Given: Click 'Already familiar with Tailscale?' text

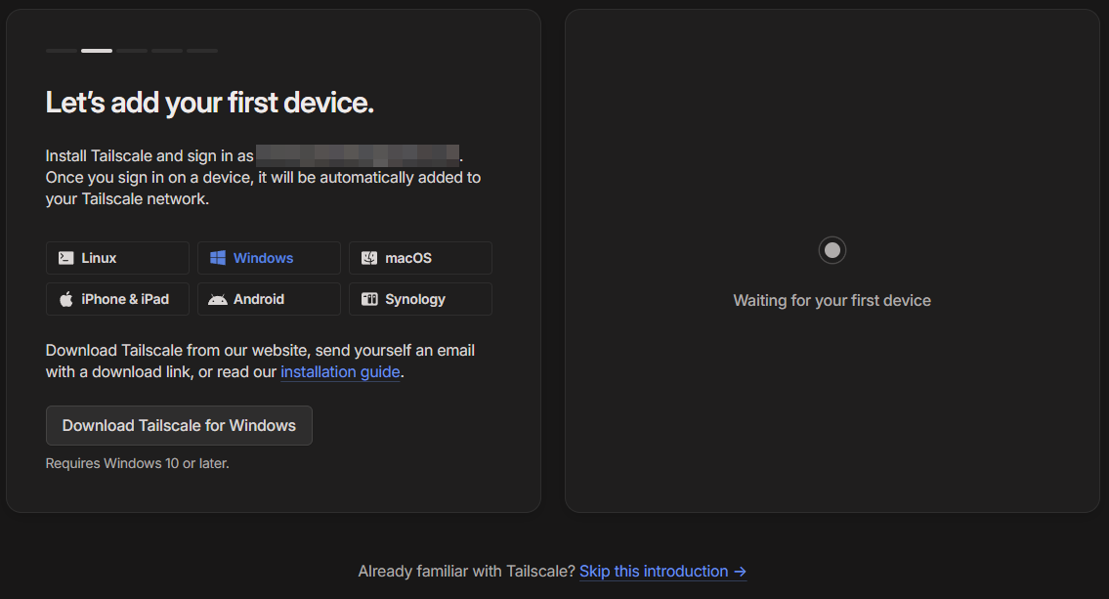Looking at the screenshot, I should pyautogui.click(x=467, y=572).
